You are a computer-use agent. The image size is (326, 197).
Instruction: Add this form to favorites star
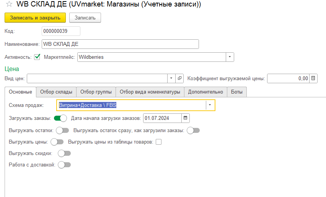tap(9, 4)
